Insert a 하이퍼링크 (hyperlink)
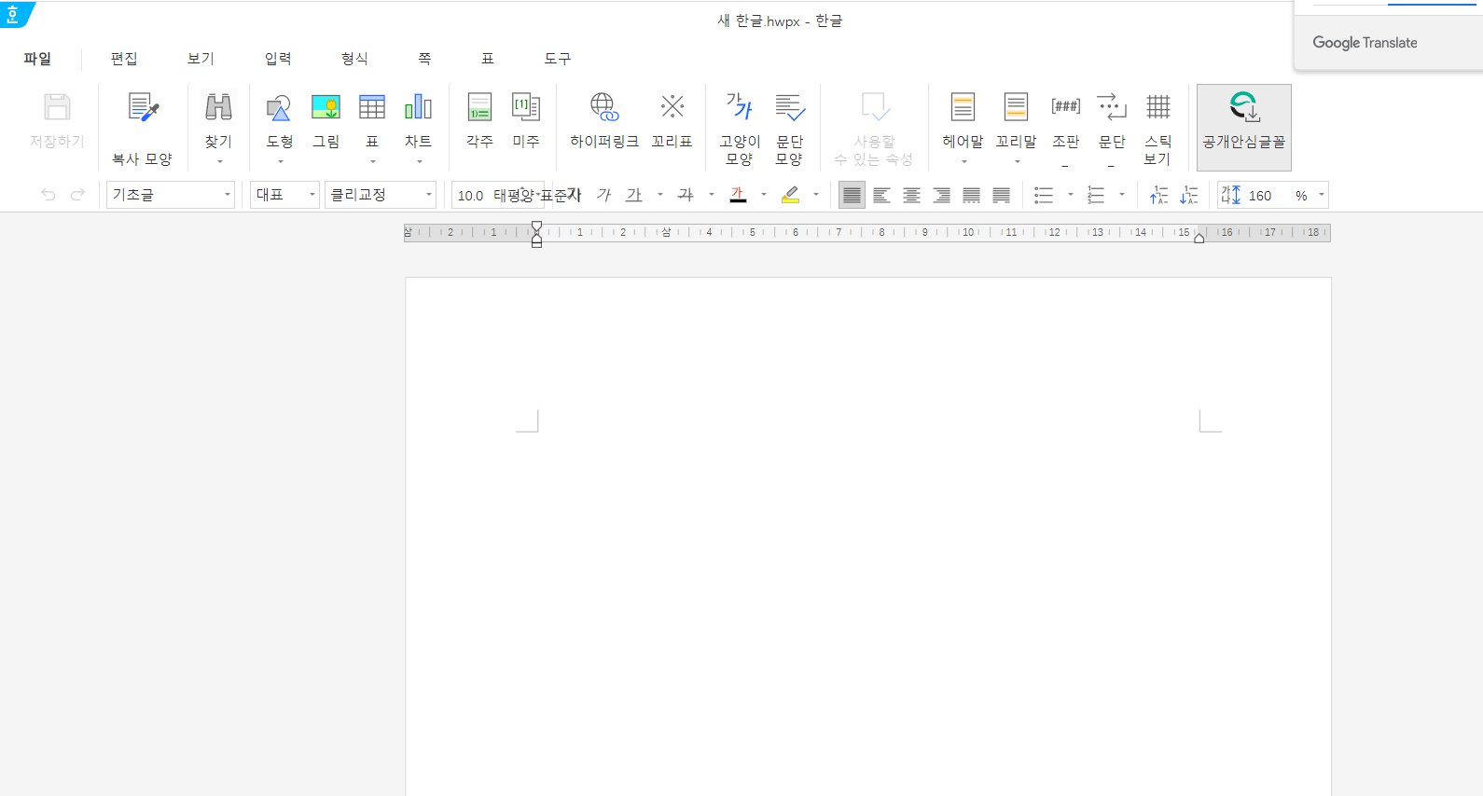The image size is (1483, 796). click(604, 108)
